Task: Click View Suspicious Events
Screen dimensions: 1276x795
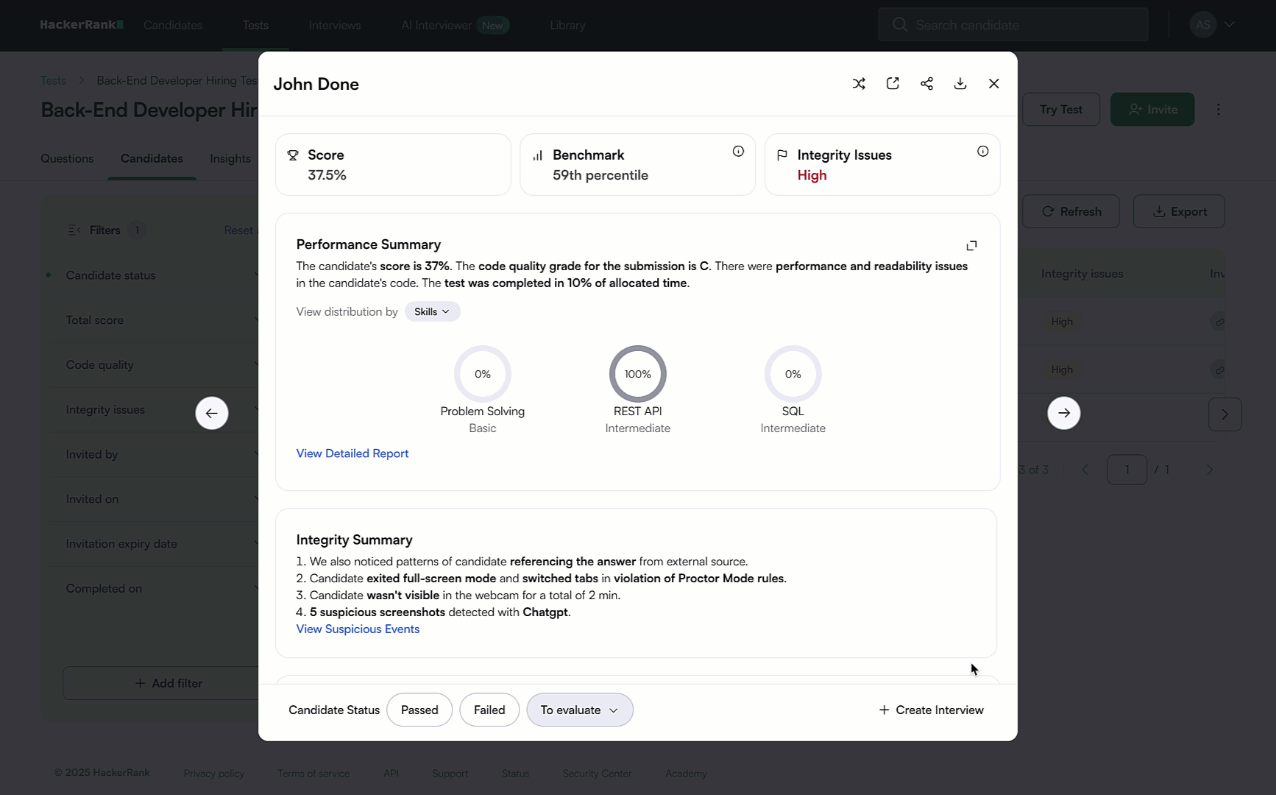Action: (358, 629)
